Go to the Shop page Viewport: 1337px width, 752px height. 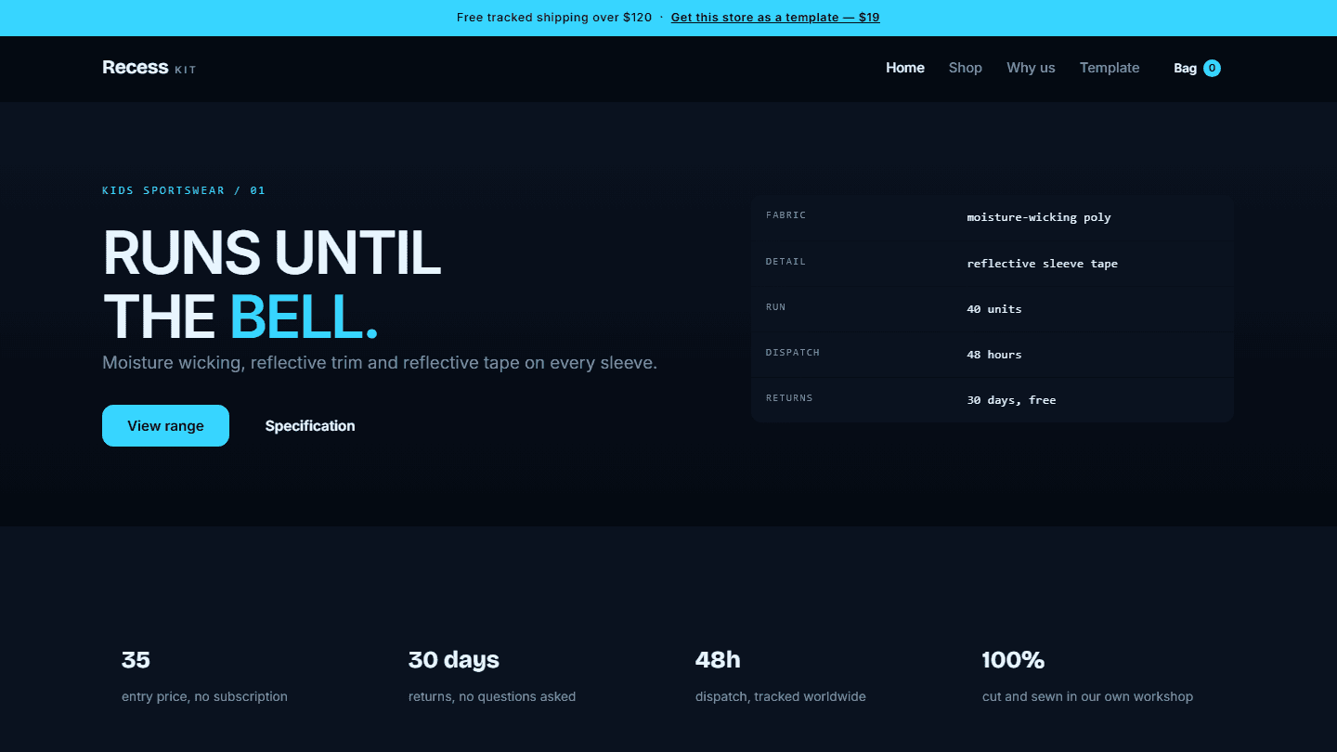point(966,68)
